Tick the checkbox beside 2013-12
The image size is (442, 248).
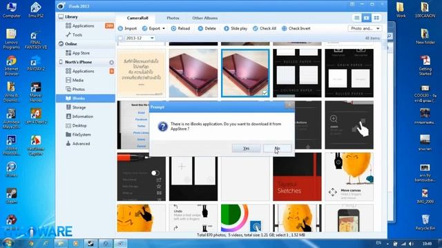click(120, 38)
